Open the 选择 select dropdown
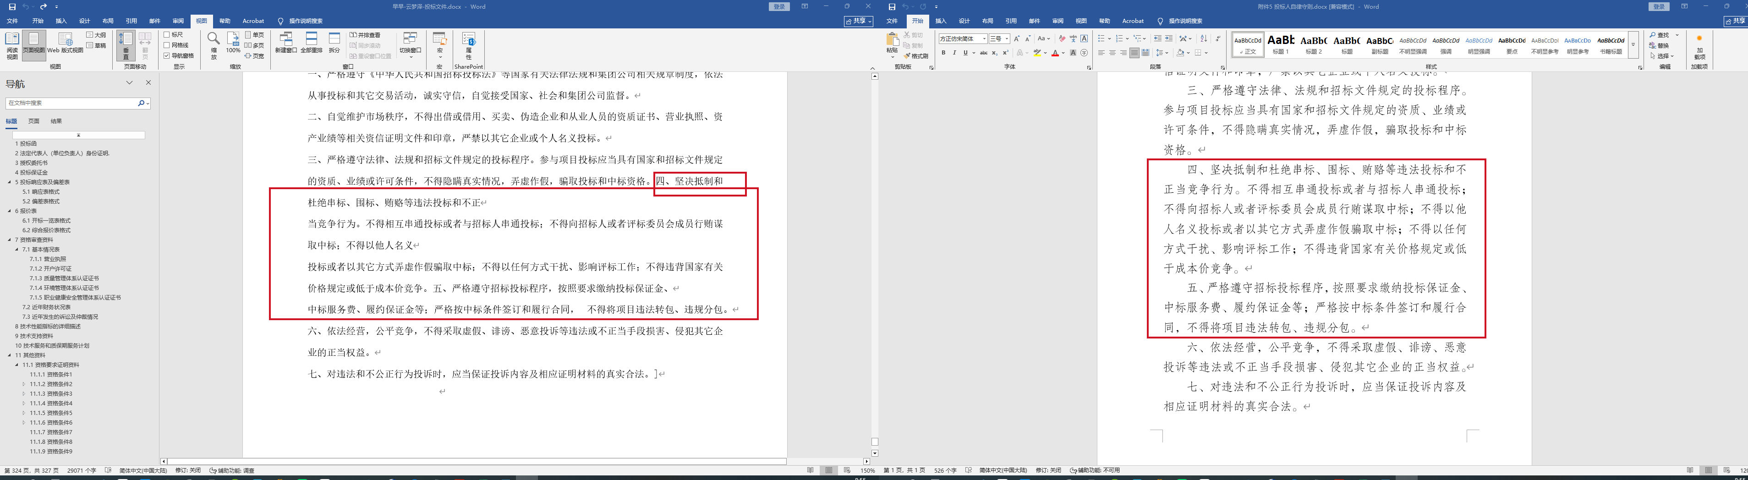1748x480 pixels. pos(1662,55)
